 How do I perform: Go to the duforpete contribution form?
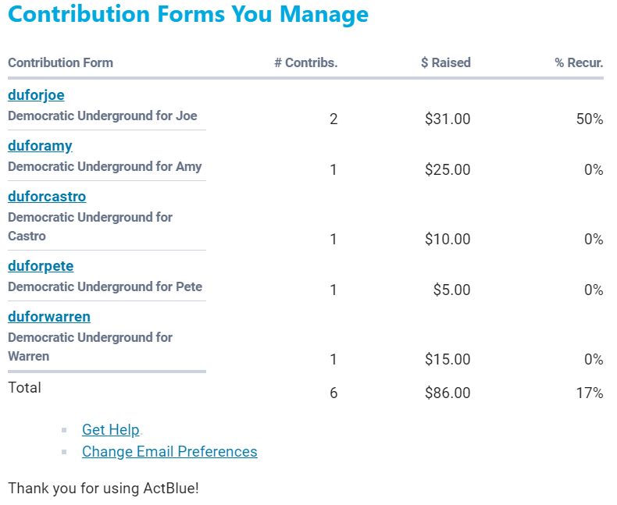(41, 266)
